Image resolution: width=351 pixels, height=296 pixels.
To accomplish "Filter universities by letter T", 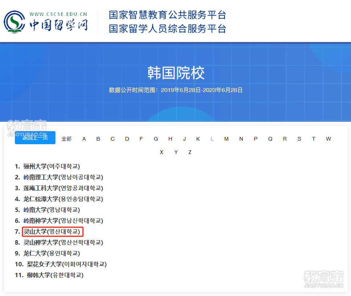I will click(x=314, y=139).
